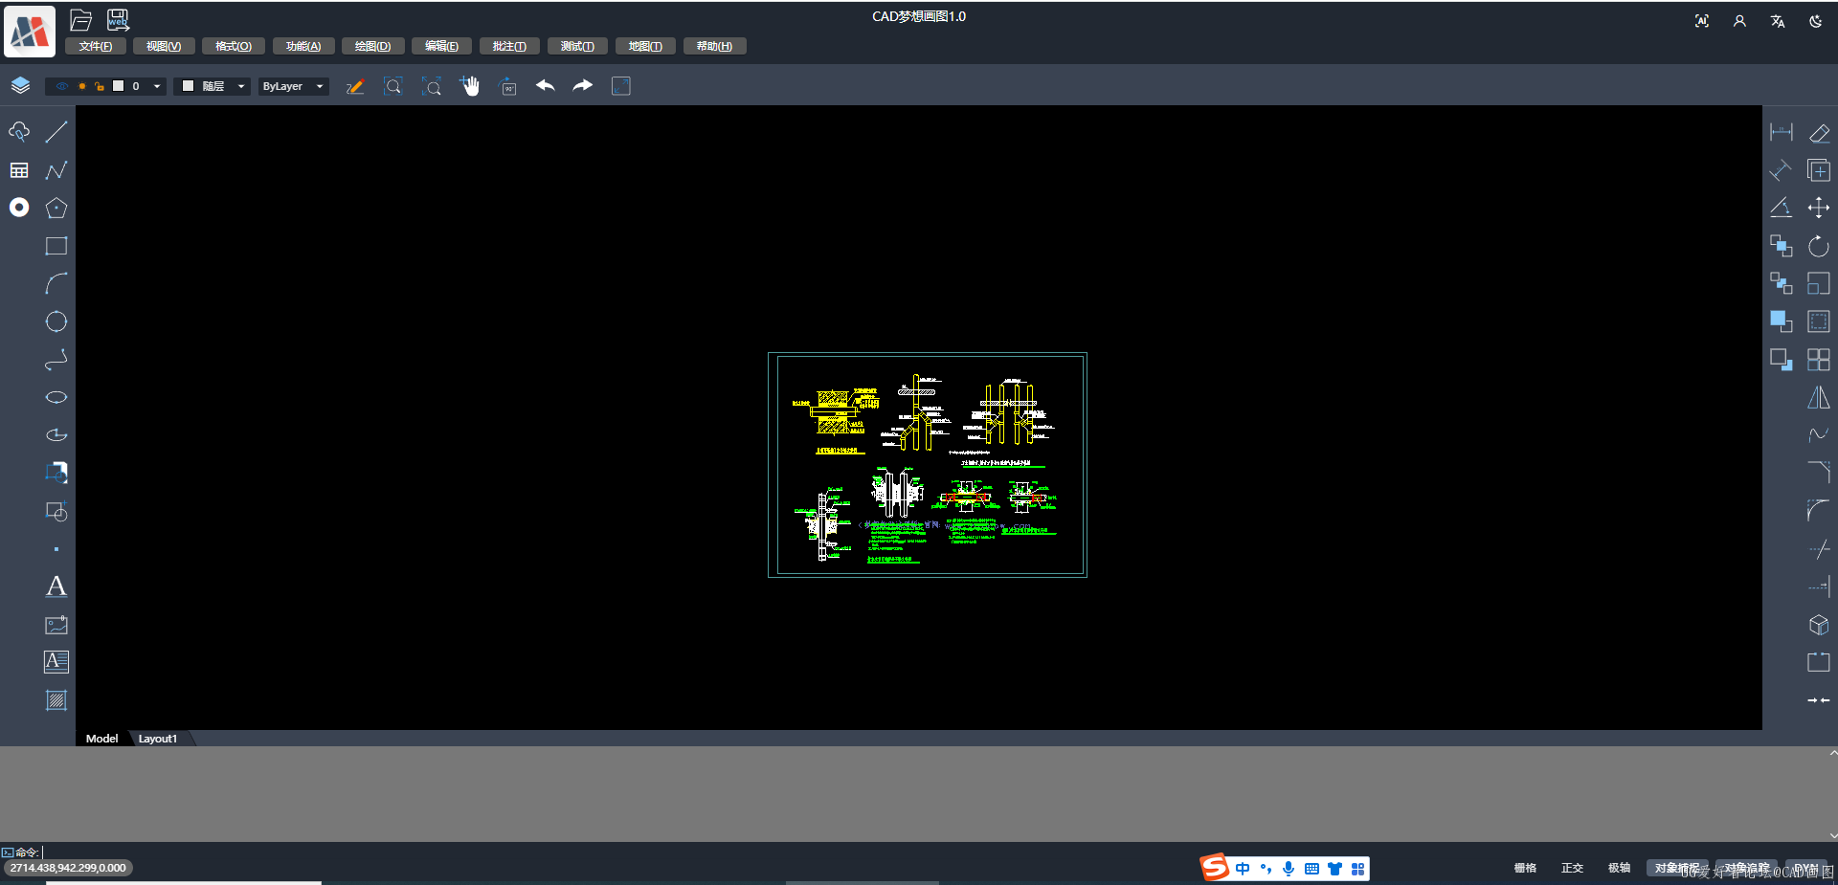Open the 帮助(H) menu
1838x885 pixels.
coord(714,46)
